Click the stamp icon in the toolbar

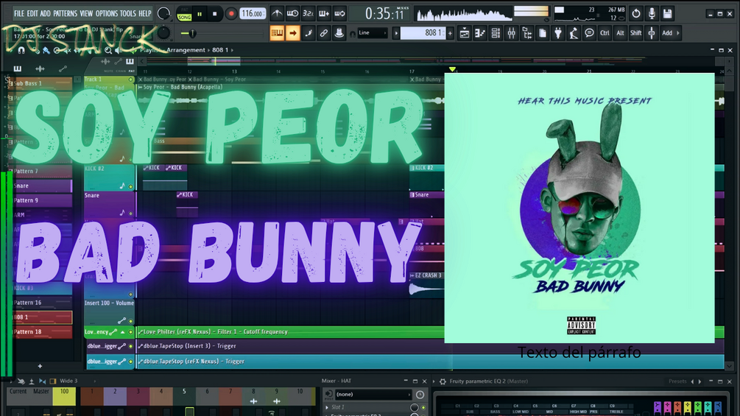coord(339,33)
